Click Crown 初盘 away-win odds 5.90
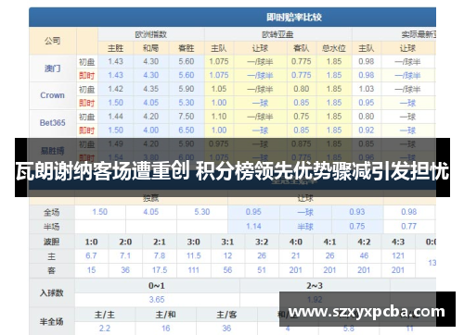Screen dimensions: 464x335 [x=187, y=89]
